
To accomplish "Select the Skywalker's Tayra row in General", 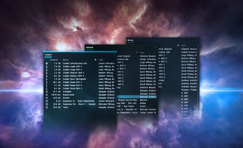I will (x=127, y=112).
